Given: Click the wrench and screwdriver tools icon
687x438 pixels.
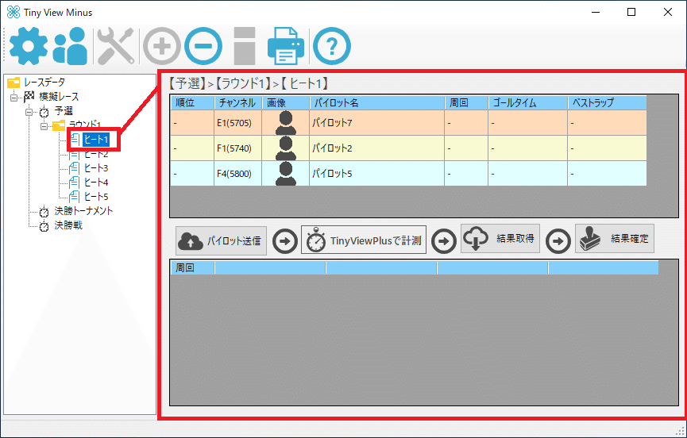Looking at the screenshot, I should tap(116, 46).
